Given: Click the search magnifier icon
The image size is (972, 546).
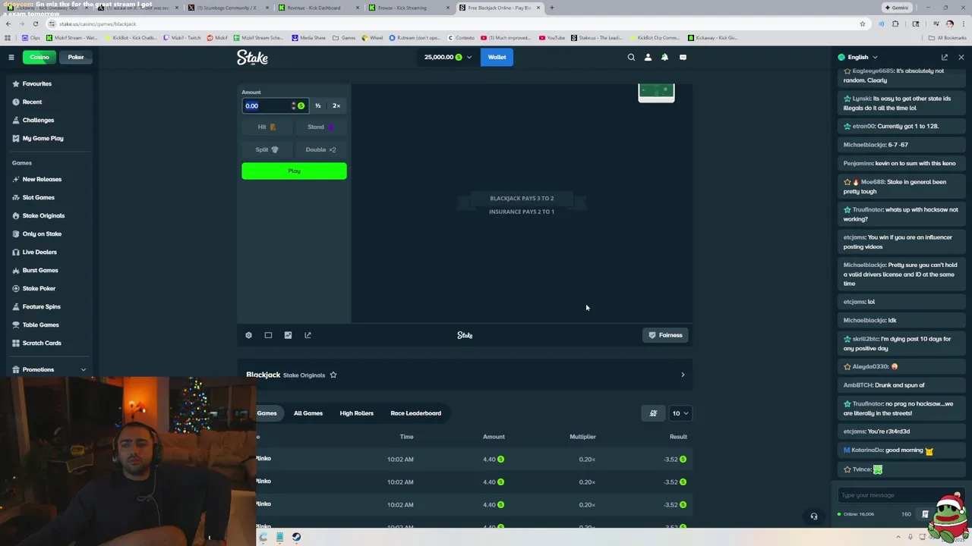Looking at the screenshot, I should (631, 57).
